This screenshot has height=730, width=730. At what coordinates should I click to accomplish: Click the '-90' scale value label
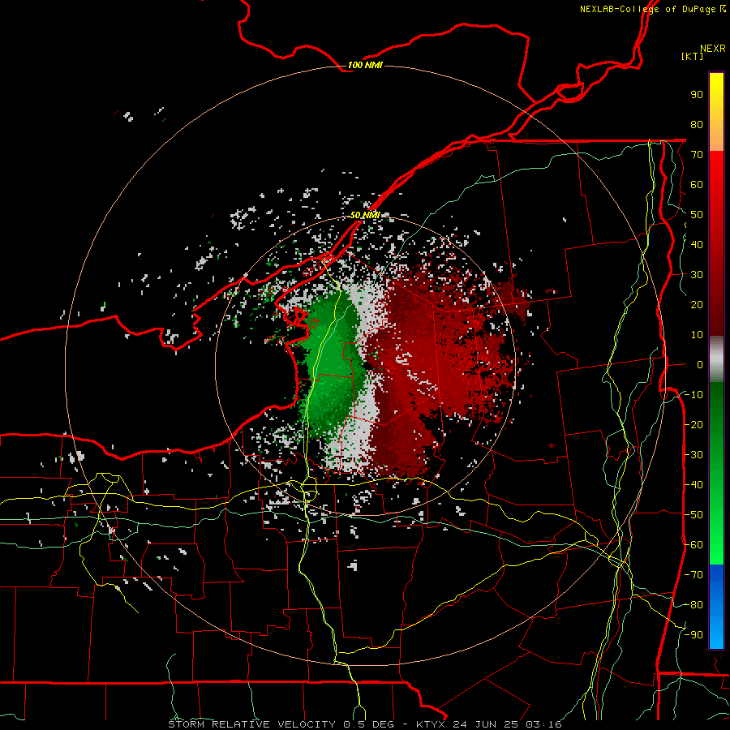point(694,634)
